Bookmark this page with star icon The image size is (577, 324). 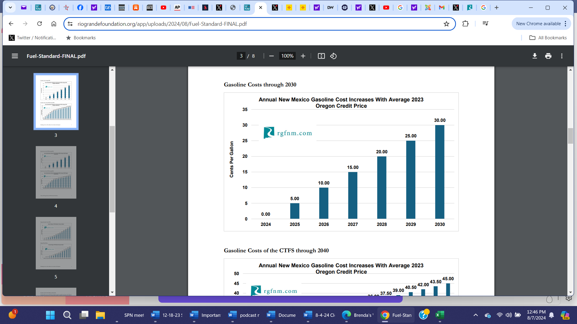pos(446,24)
